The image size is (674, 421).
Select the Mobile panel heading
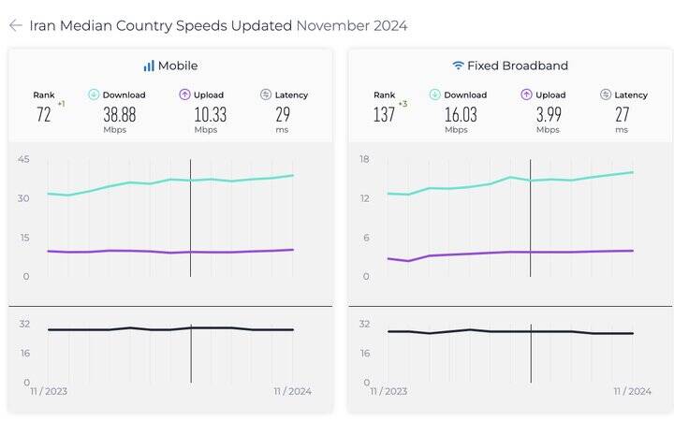[177, 65]
